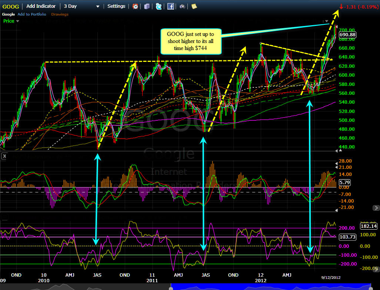The width and height of the screenshot is (380, 290).
Task: Click the 28.00 MACD axis label
Action: click(345, 161)
